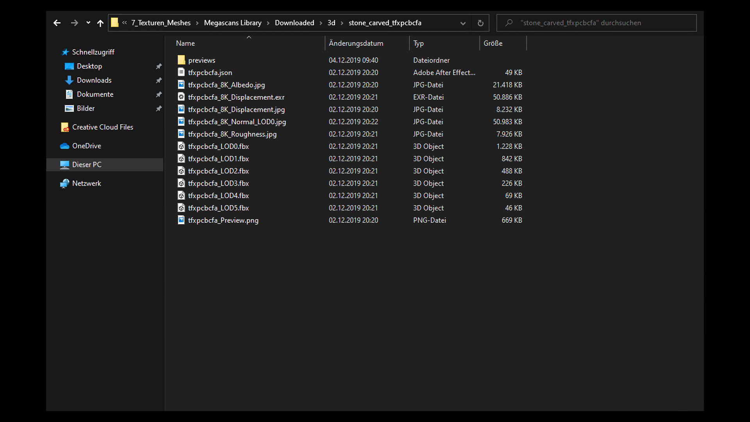750x422 pixels.
Task: Expand address bar history chevron
Action: pos(463,23)
